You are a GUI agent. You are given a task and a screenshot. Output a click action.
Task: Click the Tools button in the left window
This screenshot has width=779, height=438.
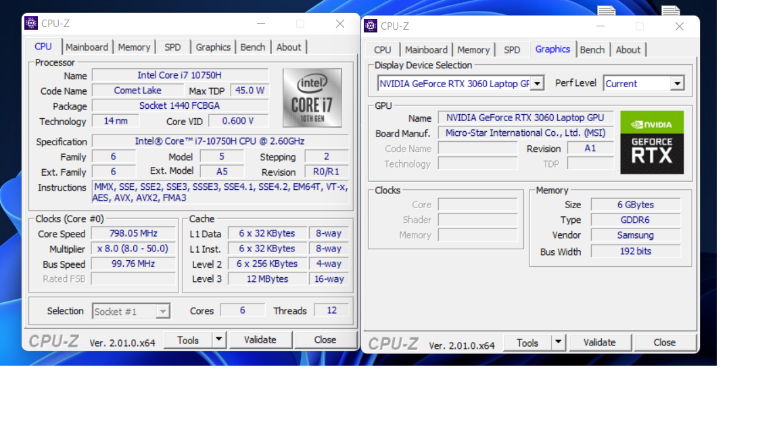188,340
